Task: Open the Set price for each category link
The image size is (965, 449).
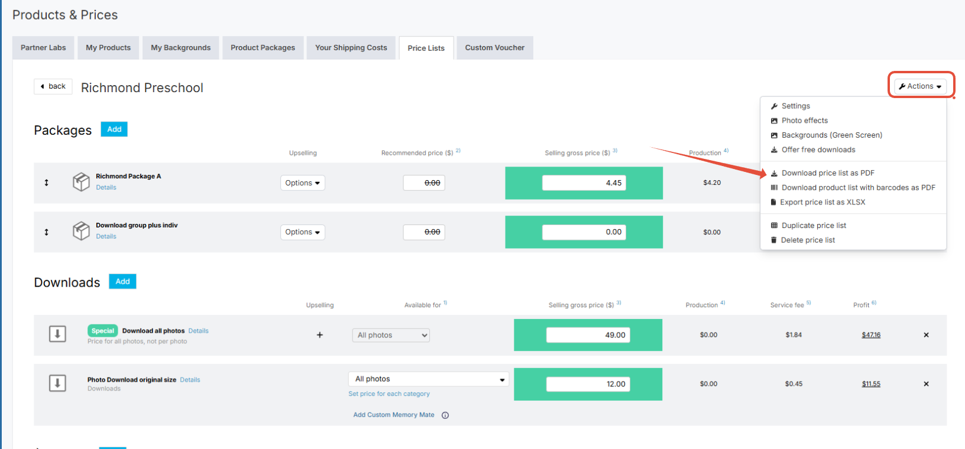Action: pyautogui.click(x=389, y=394)
